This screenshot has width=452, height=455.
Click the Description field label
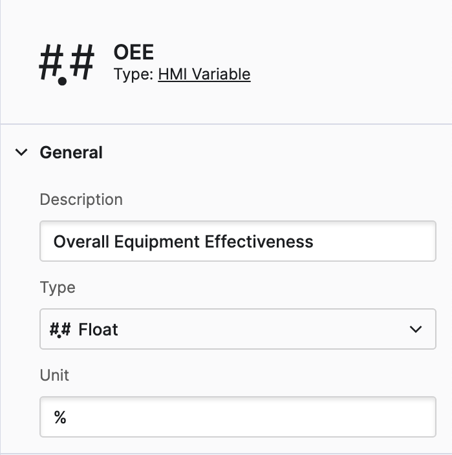pyautogui.click(x=81, y=199)
